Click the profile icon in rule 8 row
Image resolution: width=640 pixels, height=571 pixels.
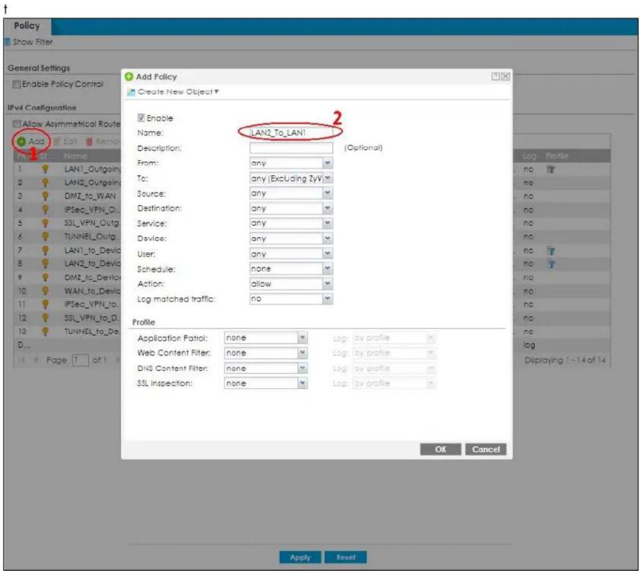click(551, 264)
